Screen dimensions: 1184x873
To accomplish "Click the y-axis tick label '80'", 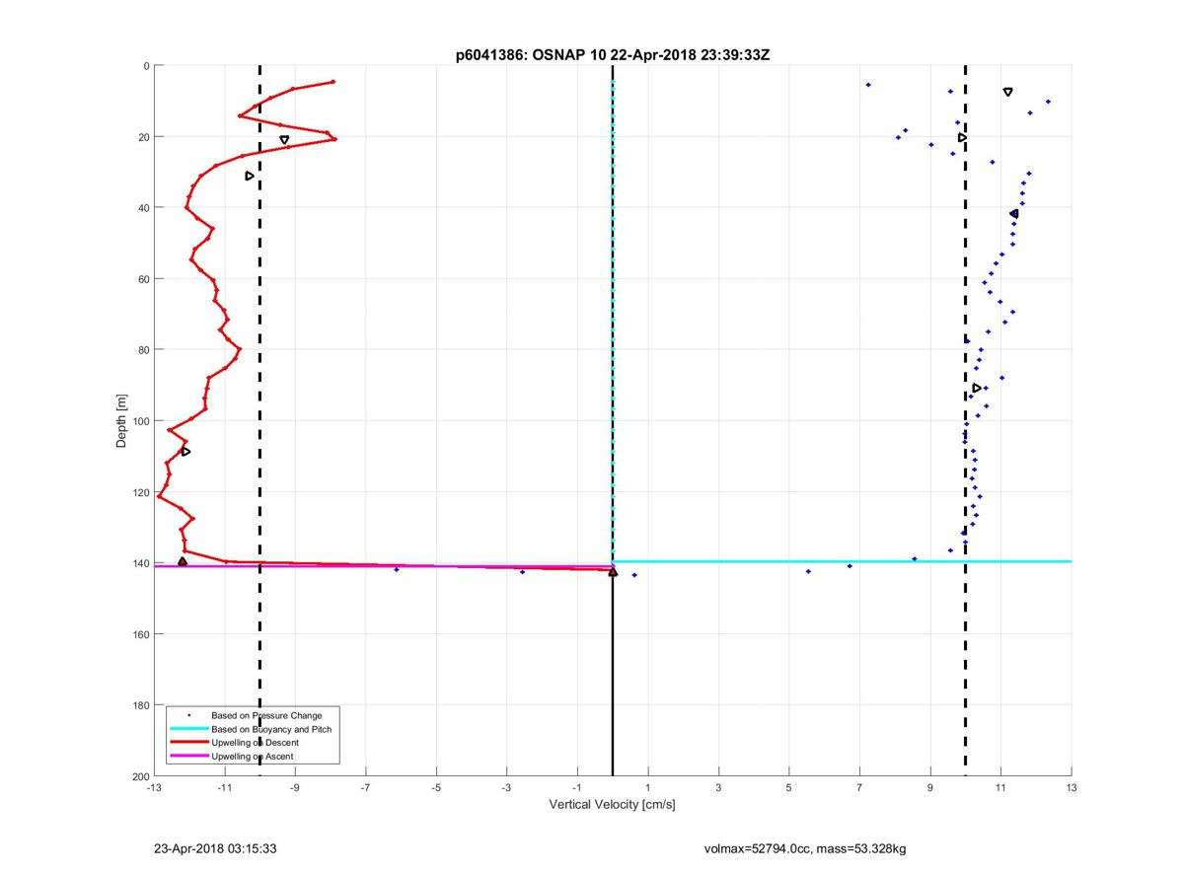I will [x=143, y=349].
